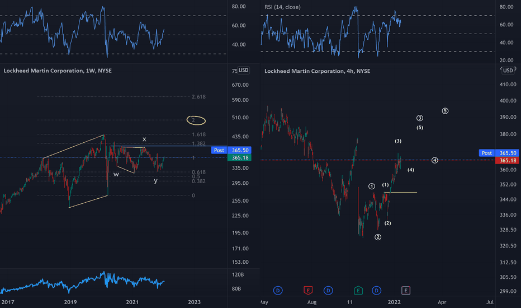
Task: Click 2019 on the weekly time axis
Action: [x=70, y=302]
